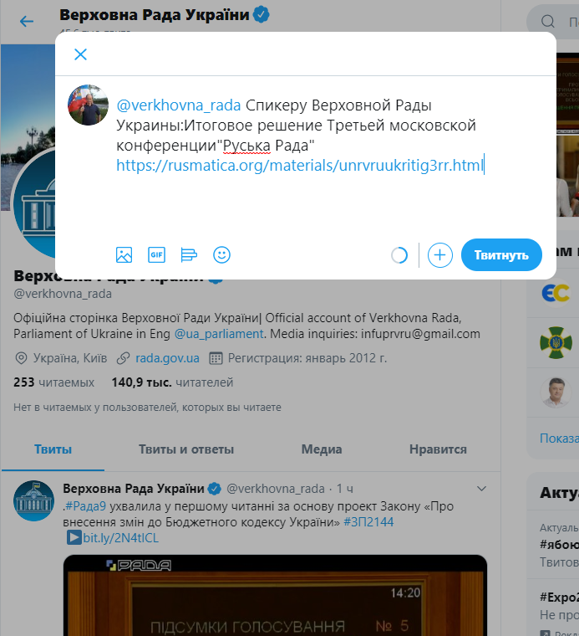Open tweet options chevron menu

(x=481, y=489)
